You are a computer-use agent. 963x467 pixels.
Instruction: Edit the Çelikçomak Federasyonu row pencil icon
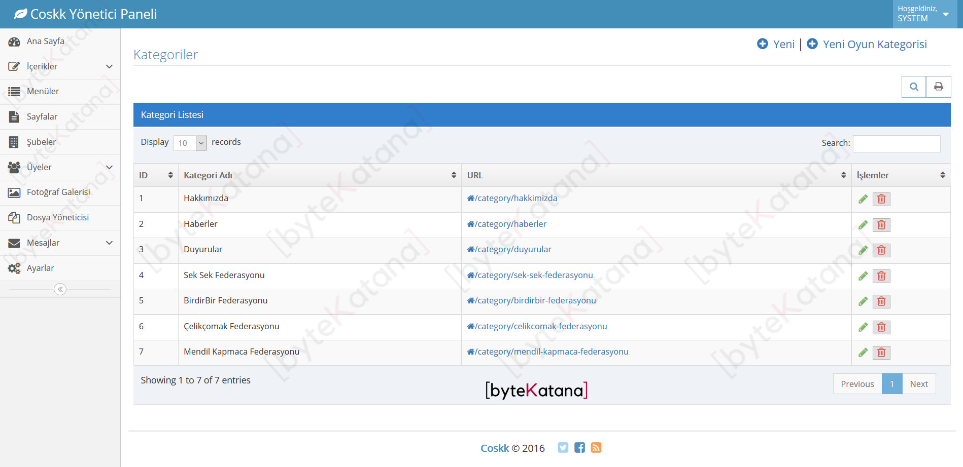pyautogui.click(x=863, y=327)
